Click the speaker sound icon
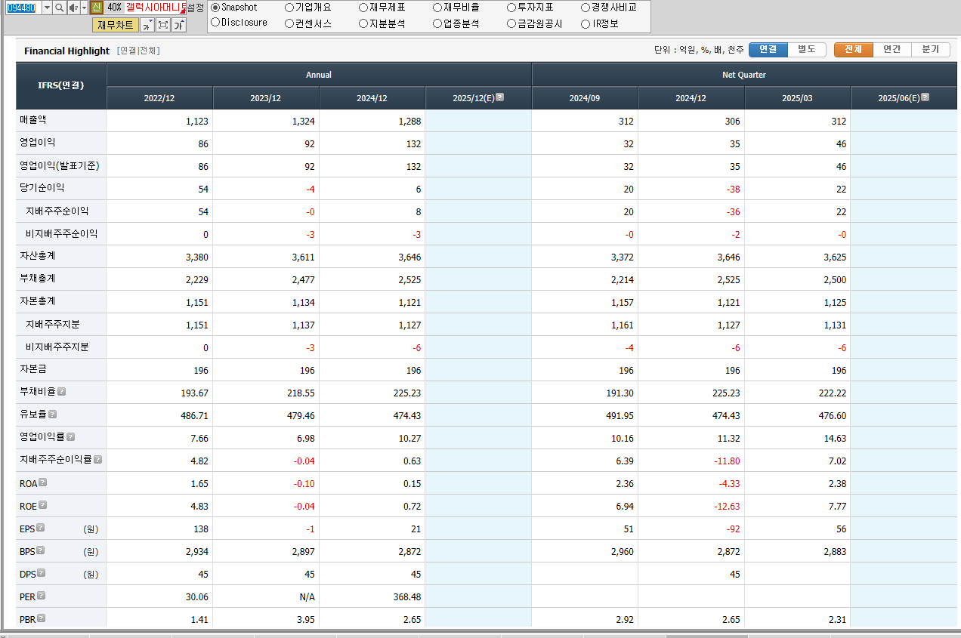Image resolution: width=961 pixels, height=638 pixels. 73,8
